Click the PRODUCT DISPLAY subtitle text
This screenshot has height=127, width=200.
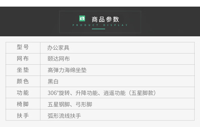(100, 25)
